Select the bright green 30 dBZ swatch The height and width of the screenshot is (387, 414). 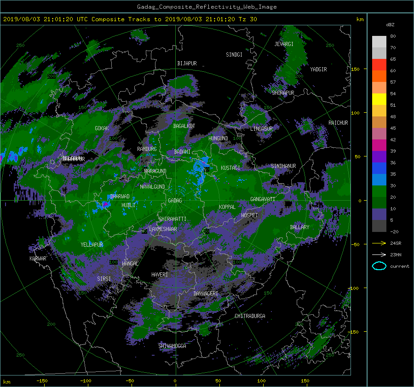coord(379,191)
